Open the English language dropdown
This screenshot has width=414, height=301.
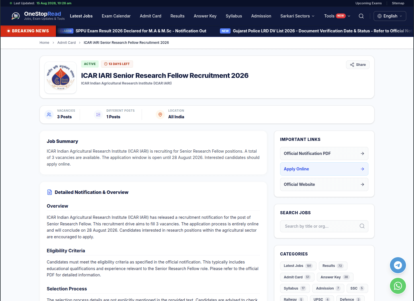pos(390,16)
